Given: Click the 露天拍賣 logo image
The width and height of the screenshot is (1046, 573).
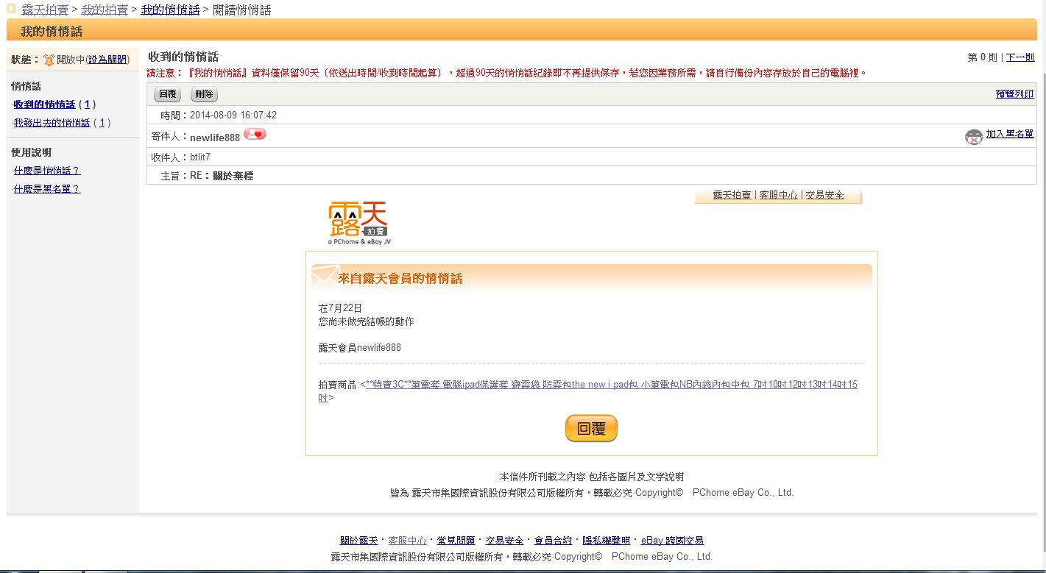Looking at the screenshot, I should coord(359,223).
